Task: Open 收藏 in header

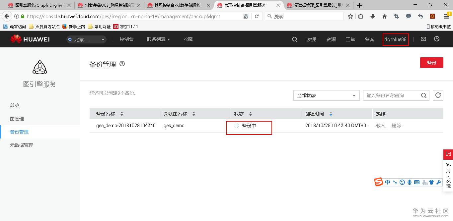Action: point(188,39)
